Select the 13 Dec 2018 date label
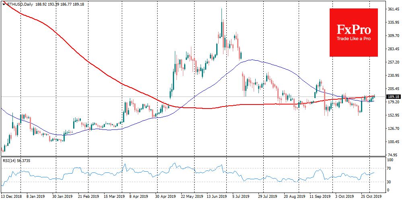This screenshot has height=201, width=402. point(11,197)
